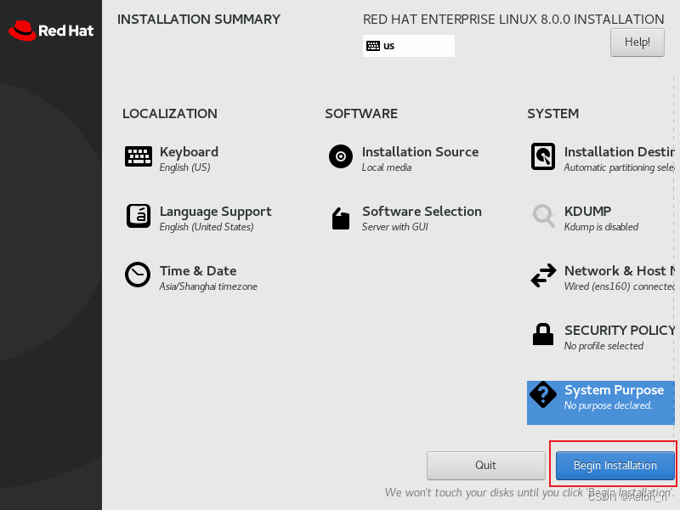Open Language Support settings
Viewport: 680px width, 510px height.
pyautogui.click(x=216, y=211)
